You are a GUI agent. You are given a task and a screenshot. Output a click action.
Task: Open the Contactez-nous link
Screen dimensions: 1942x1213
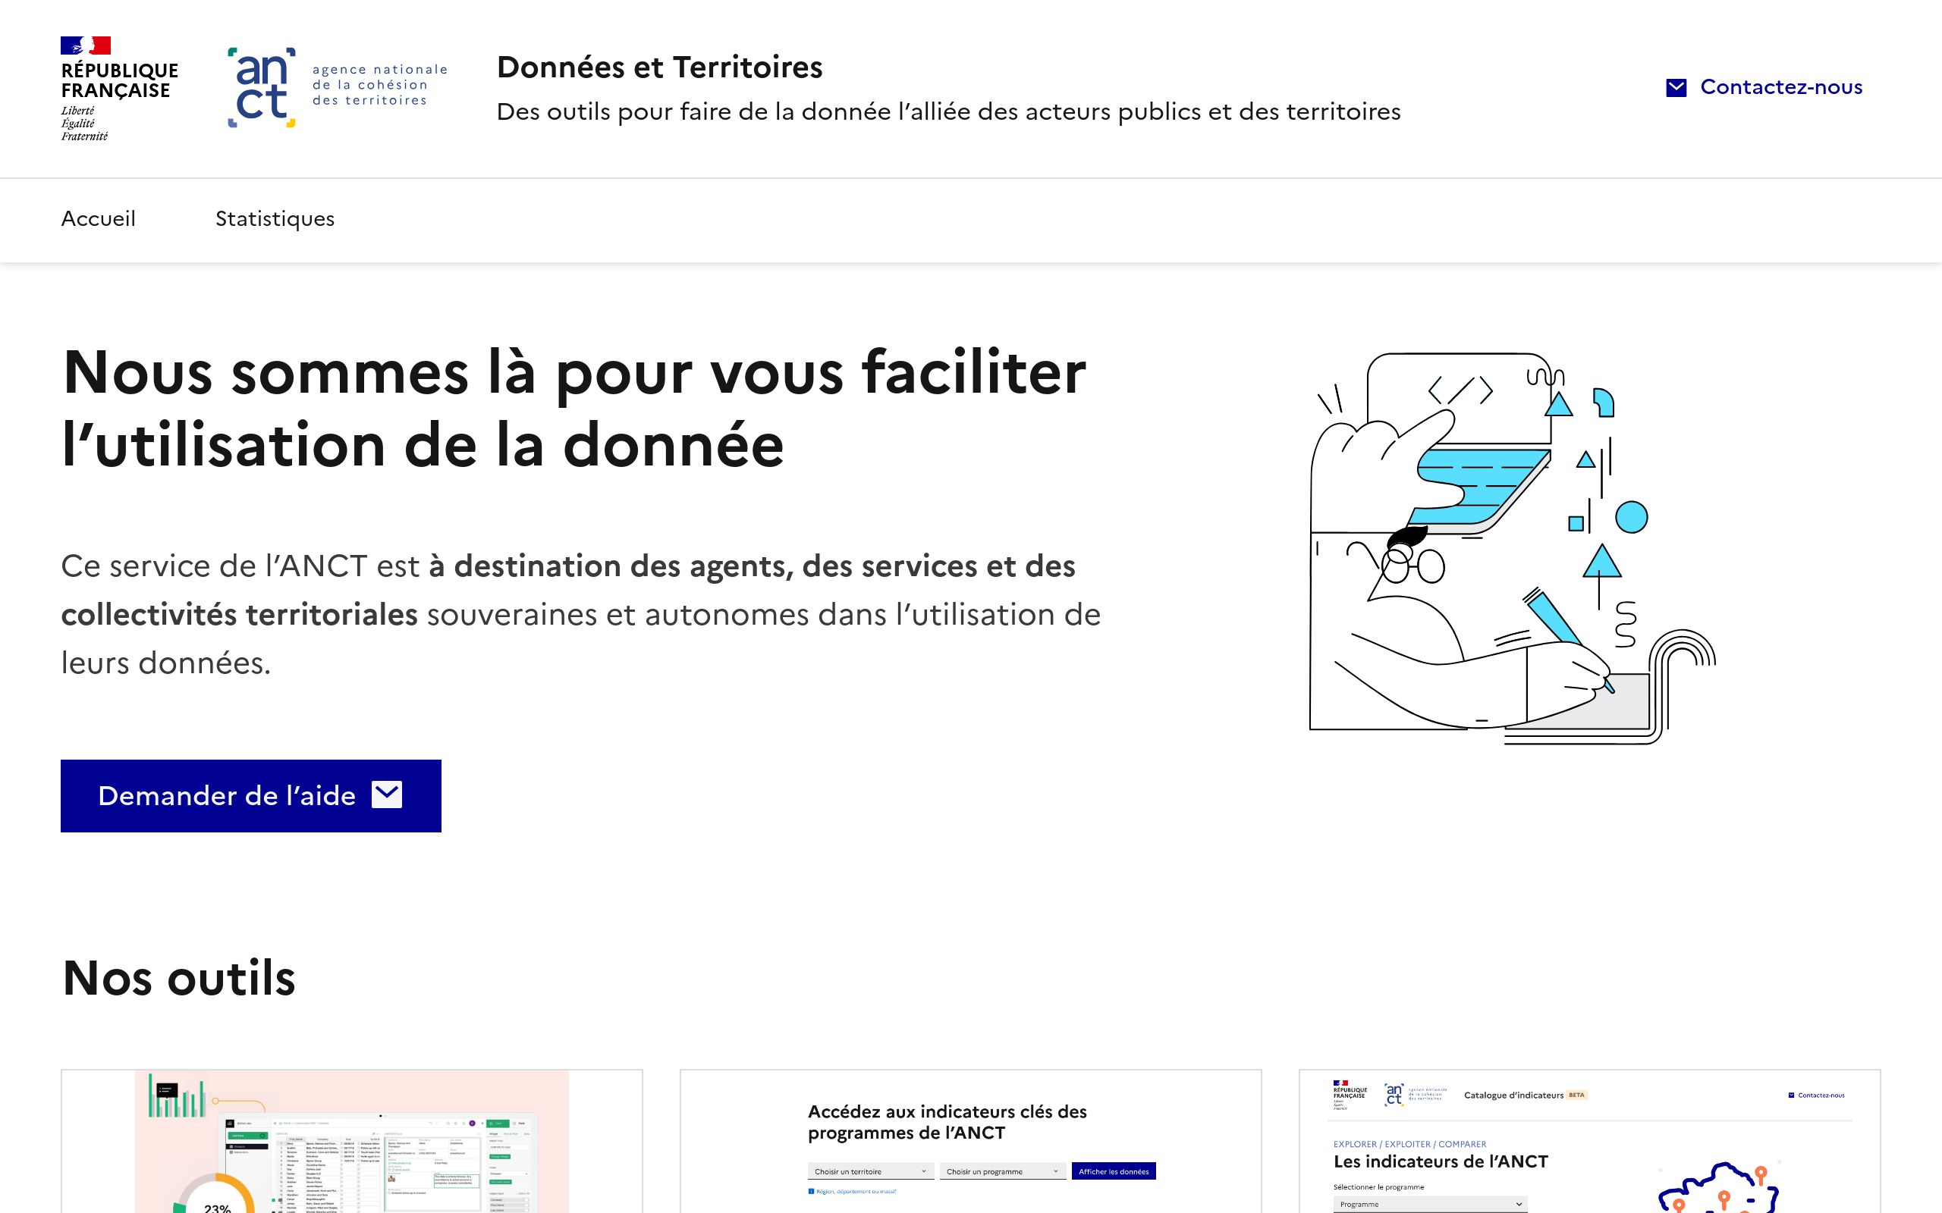pyautogui.click(x=1764, y=87)
